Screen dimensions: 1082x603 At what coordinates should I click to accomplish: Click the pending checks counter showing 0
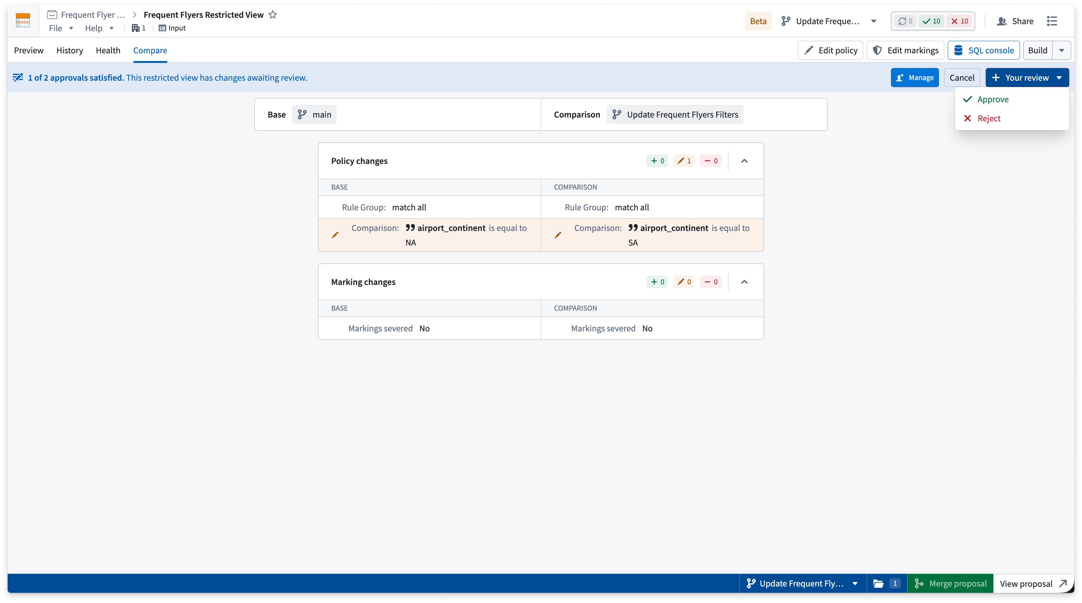[x=905, y=21]
